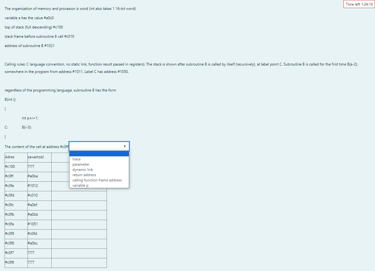Click address cell #c0f7
The height and width of the screenshot is (271, 375).
[x=16, y=253]
